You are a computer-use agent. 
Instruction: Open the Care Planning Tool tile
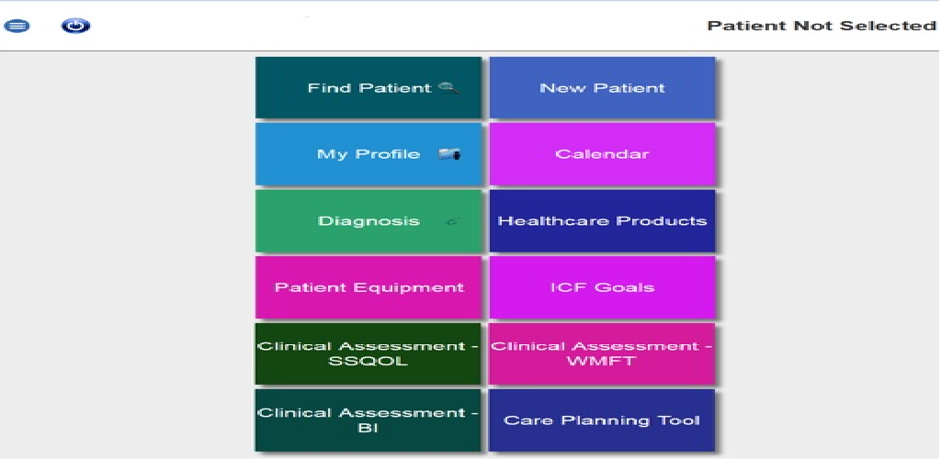(602, 420)
